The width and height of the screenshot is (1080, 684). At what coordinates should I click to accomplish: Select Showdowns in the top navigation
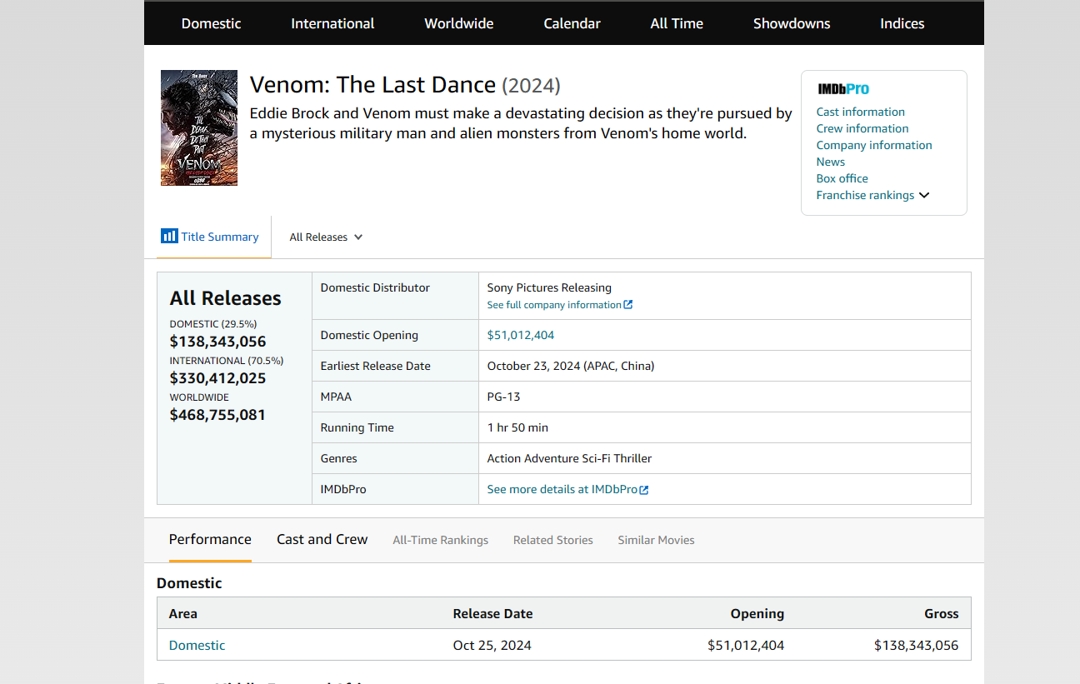point(791,23)
